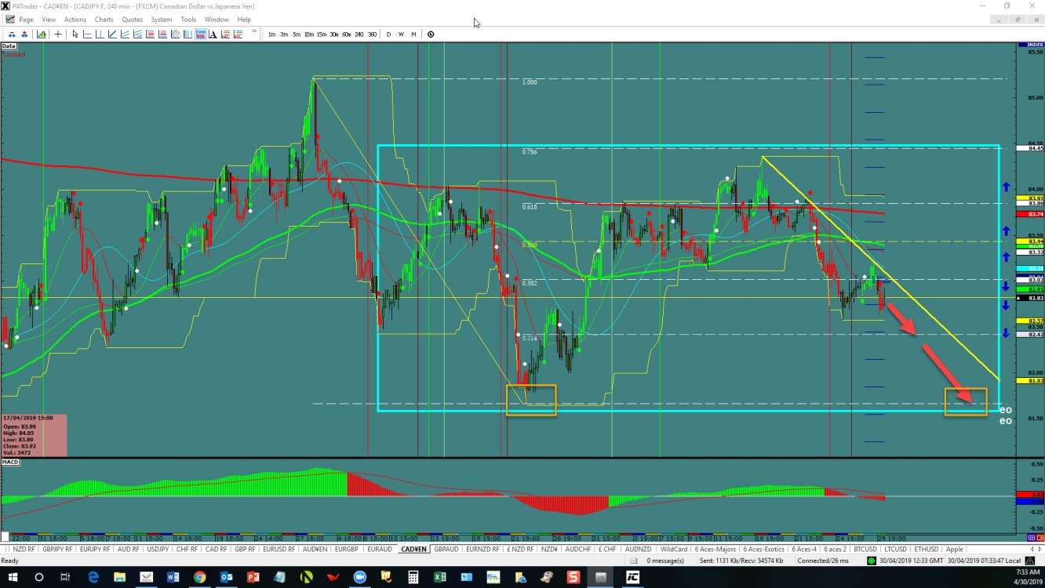Switch to the WildCard page tab
The width and height of the screenshot is (1045, 588).
pos(673,550)
